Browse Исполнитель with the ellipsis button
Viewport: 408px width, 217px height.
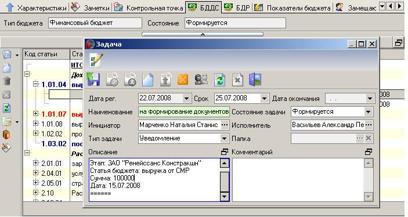click(x=369, y=125)
